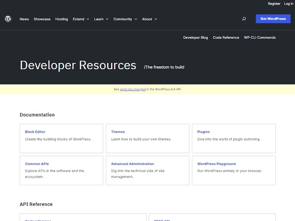Open the Hosting menu item
The width and height of the screenshot is (295, 221).
click(x=61, y=19)
